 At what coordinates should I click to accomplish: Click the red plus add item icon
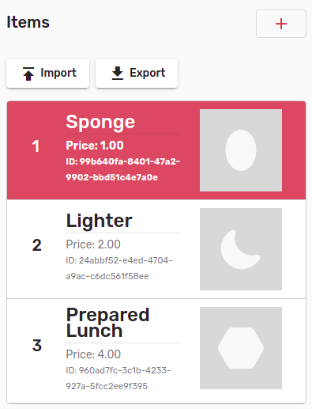pyautogui.click(x=281, y=24)
